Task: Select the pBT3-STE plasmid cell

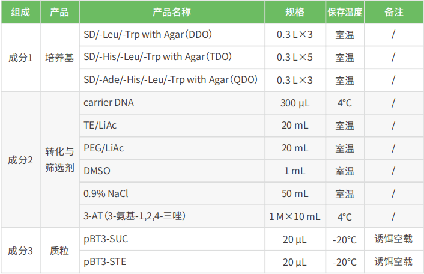Action: click(105, 262)
